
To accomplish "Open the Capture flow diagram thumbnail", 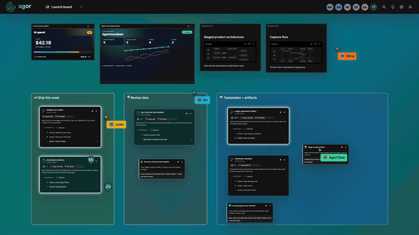I will [x=296, y=52].
